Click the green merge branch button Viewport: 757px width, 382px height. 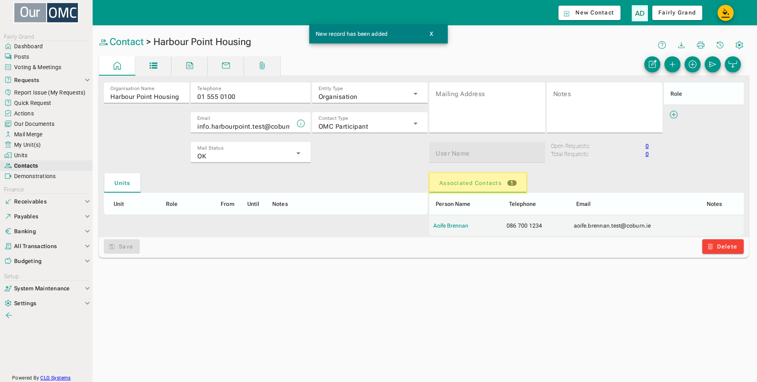733,64
